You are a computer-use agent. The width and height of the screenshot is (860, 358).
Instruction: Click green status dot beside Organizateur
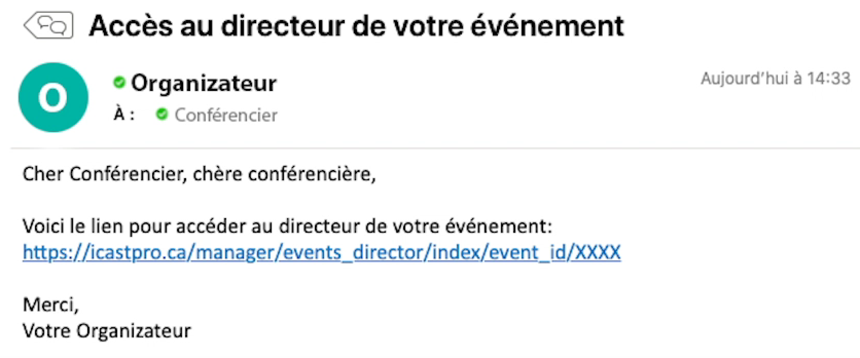(x=119, y=82)
